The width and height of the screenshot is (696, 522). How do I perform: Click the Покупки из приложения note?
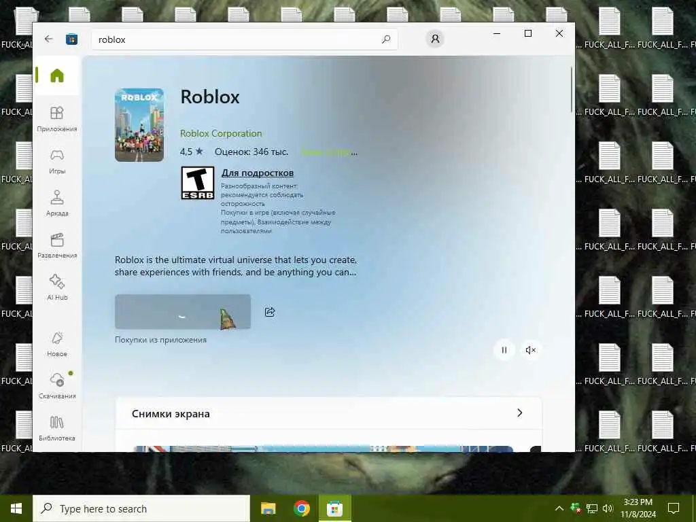(x=160, y=340)
